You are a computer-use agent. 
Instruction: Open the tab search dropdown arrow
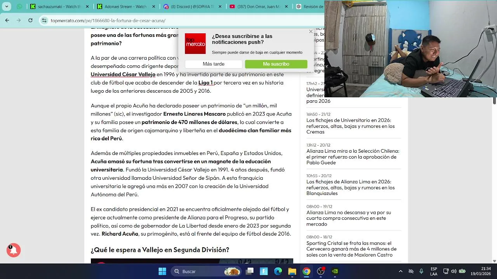7,7
